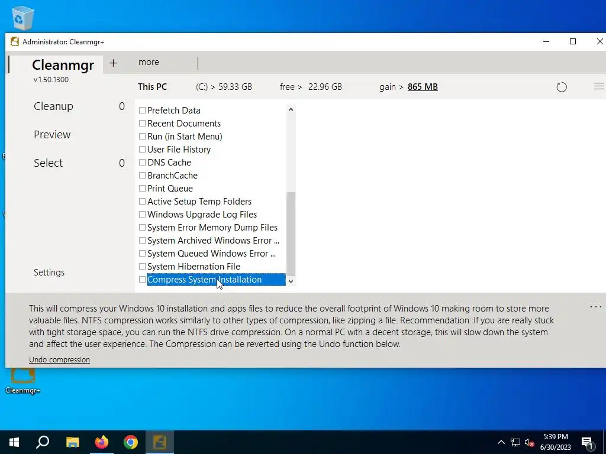The width and height of the screenshot is (606, 454).
Task: Click the list scrollbar thumb
Action: pos(291,234)
